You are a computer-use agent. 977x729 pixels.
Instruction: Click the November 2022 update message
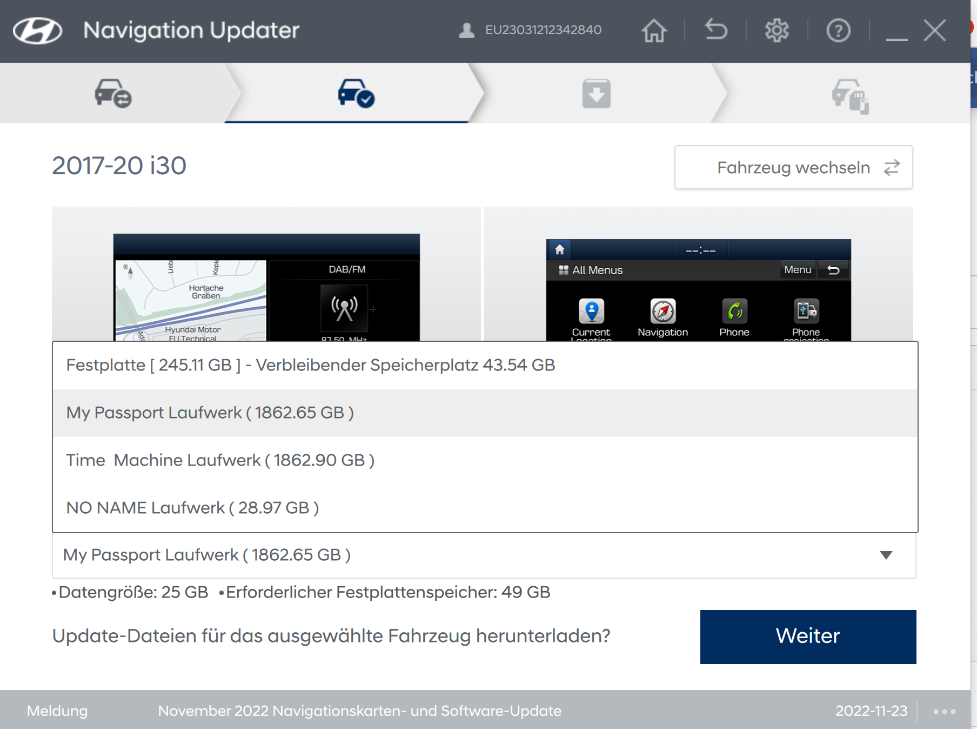[x=359, y=711]
